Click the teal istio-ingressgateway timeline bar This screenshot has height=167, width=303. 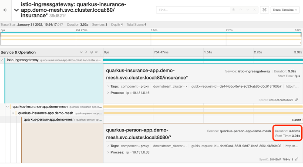[203, 60]
